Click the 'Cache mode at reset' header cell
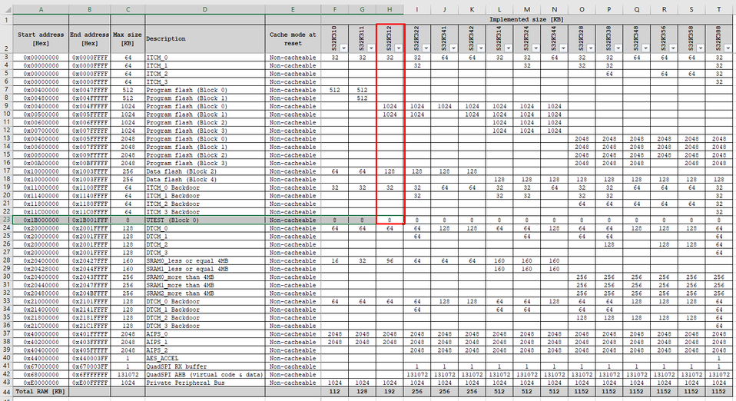The image size is (736, 401). [x=293, y=38]
